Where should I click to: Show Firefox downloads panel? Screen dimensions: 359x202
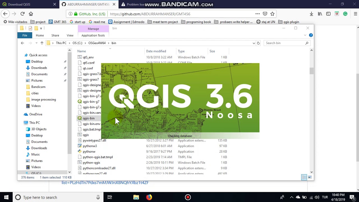click(x=311, y=14)
